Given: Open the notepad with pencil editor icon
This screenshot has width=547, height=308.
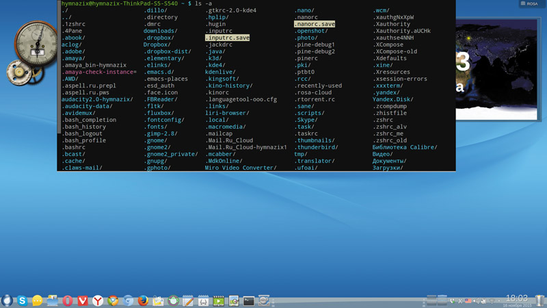Looking at the screenshot, I should pyautogui.click(x=188, y=300).
